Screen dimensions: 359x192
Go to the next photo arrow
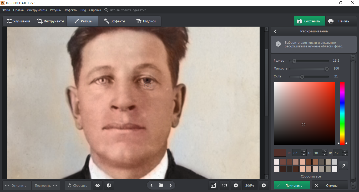point(171,185)
